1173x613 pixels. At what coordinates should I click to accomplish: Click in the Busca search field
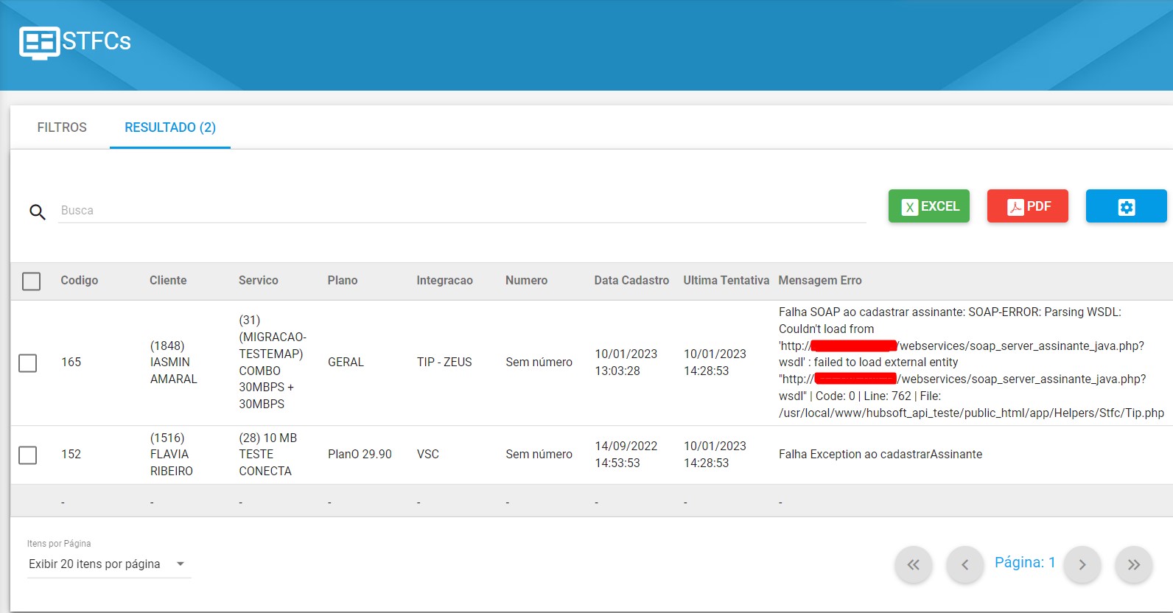pos(462,211)
